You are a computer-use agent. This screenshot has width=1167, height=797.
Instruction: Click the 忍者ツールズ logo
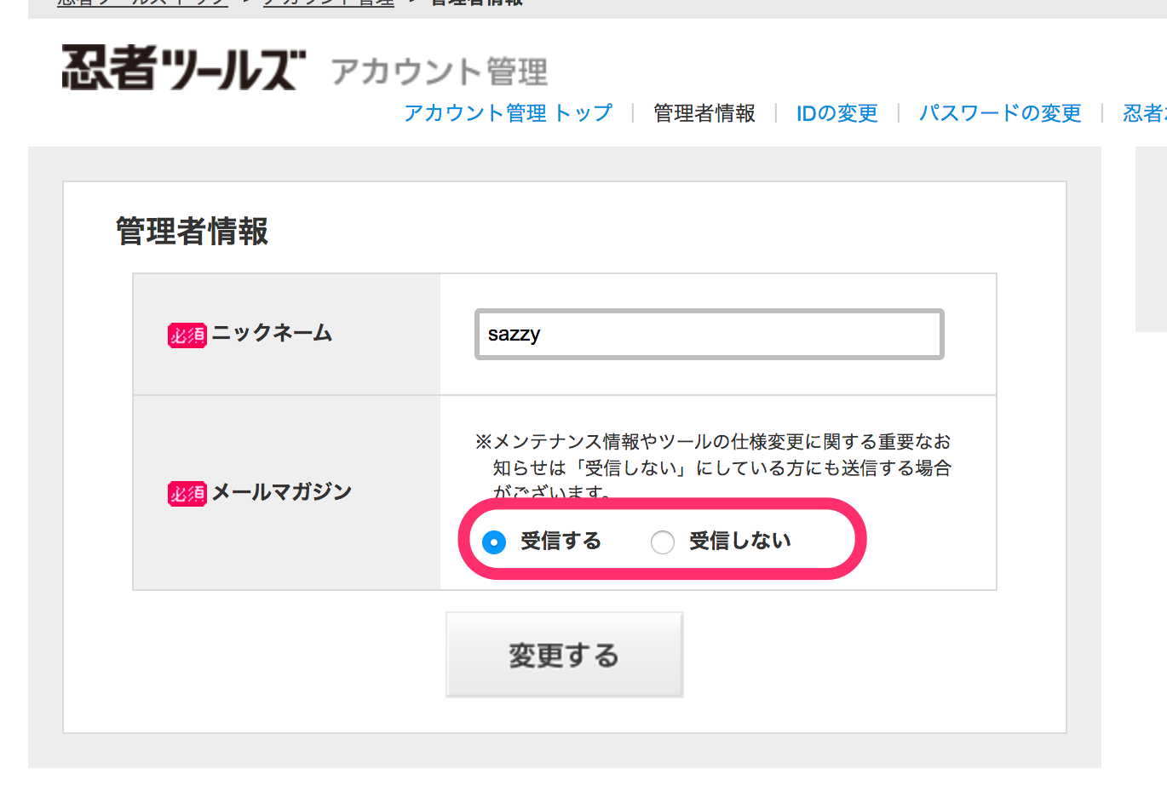click(x=183, y=68)
